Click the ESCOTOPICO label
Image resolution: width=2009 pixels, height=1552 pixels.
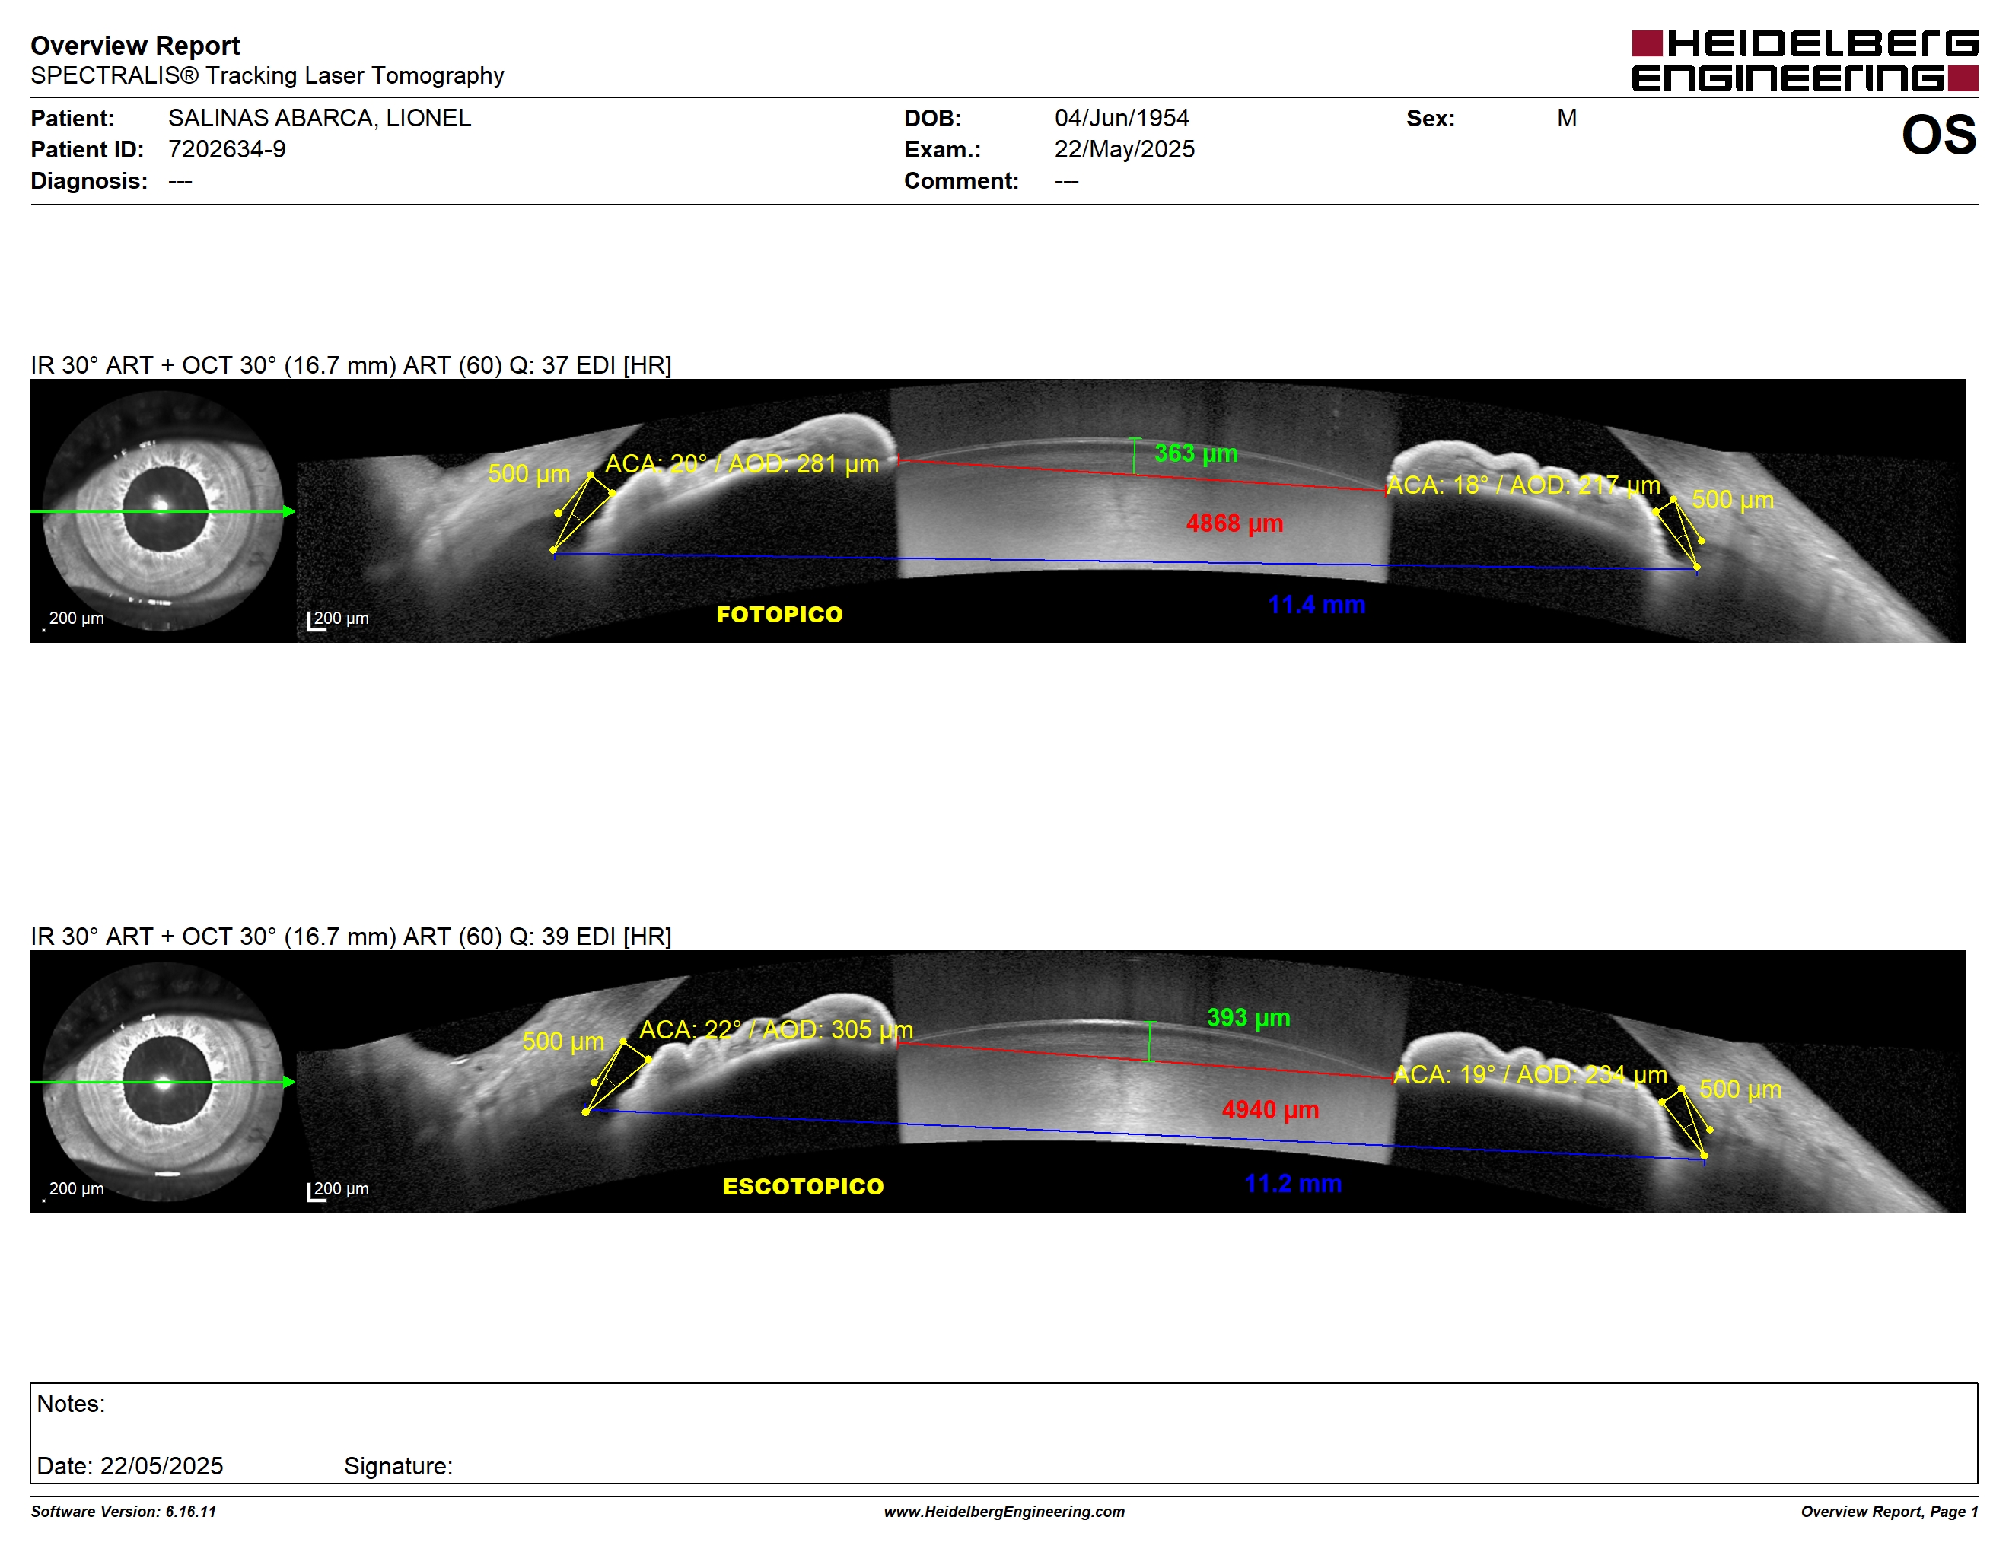[x=803, y=1186]
